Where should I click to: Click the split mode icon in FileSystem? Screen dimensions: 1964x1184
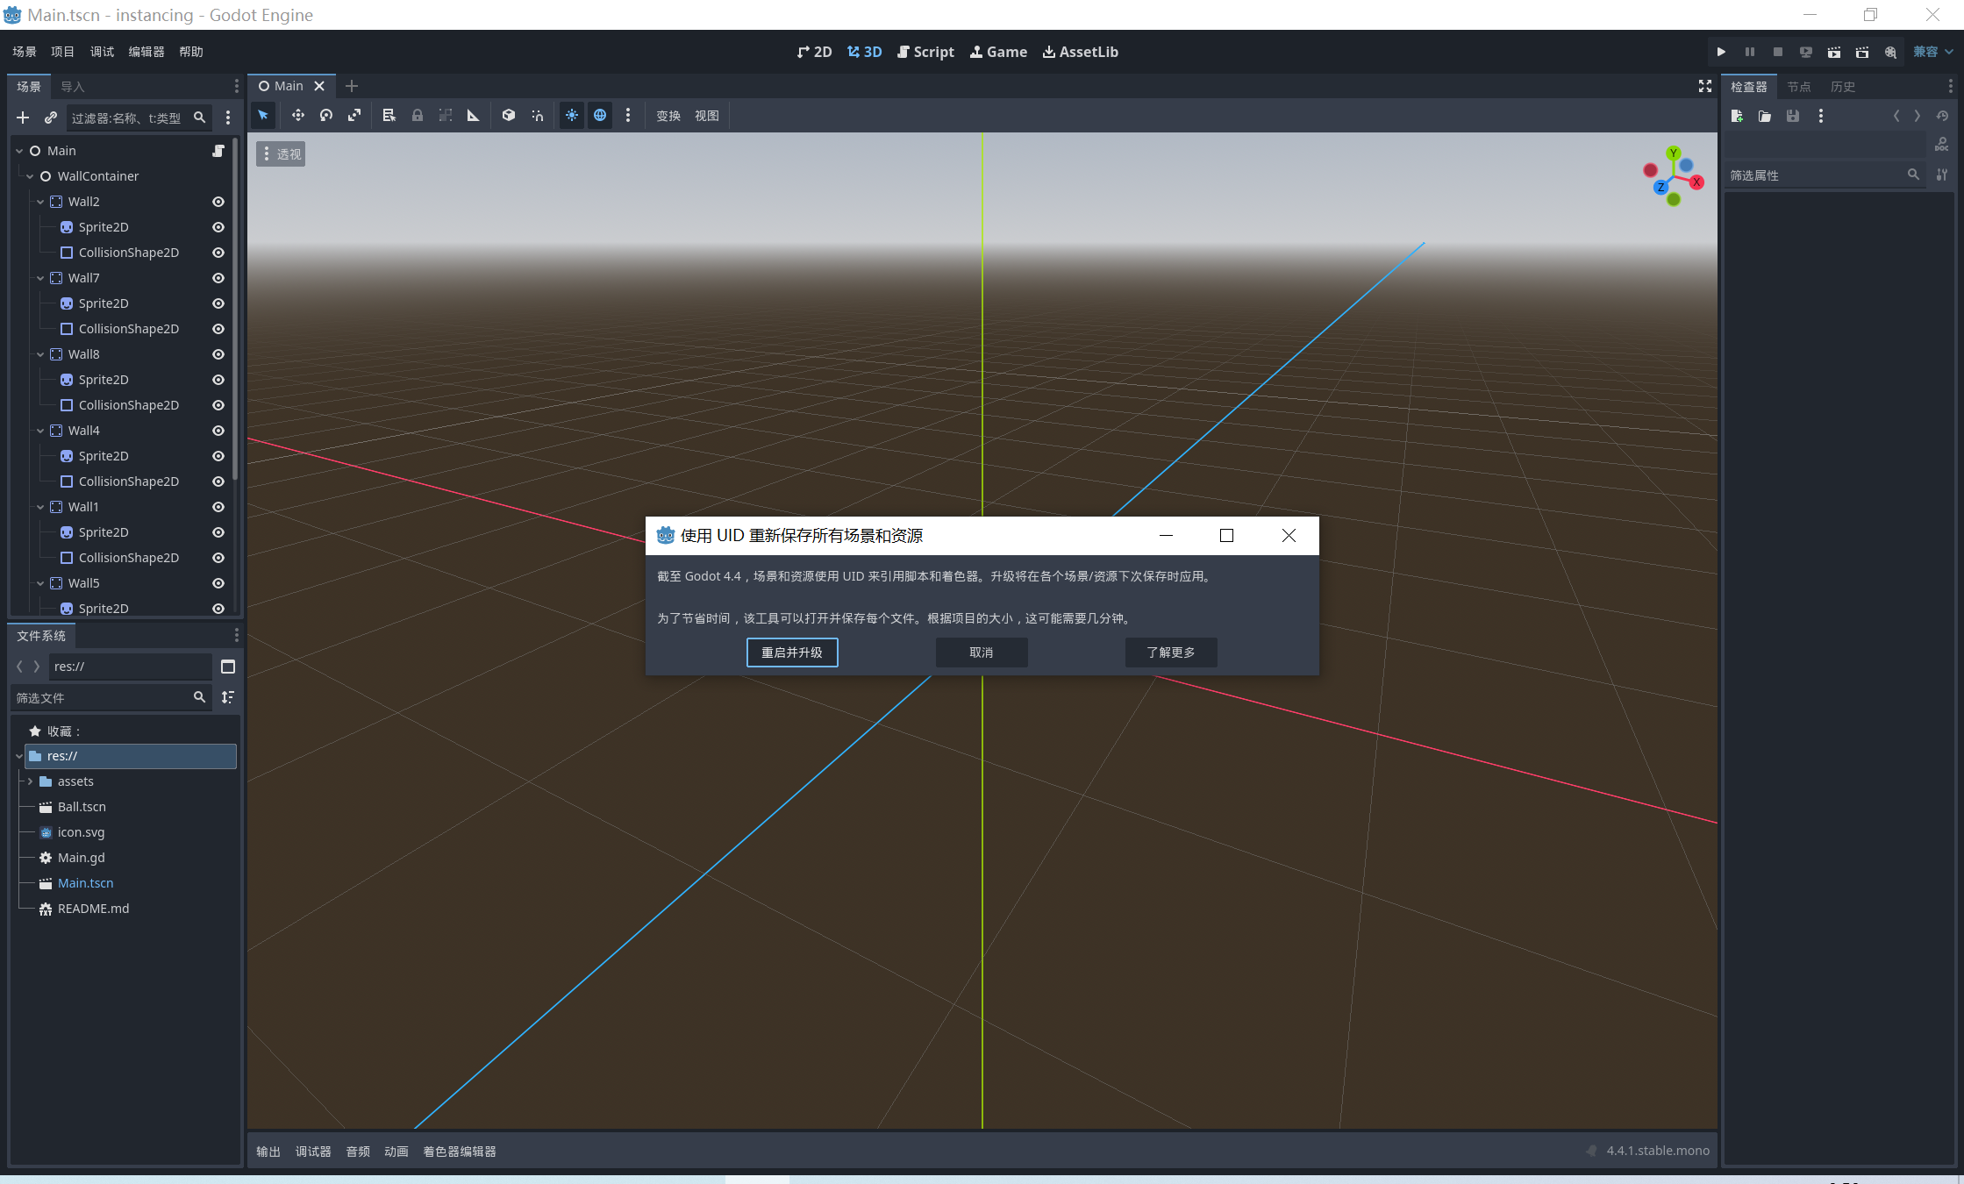click(x=228, y=667)
